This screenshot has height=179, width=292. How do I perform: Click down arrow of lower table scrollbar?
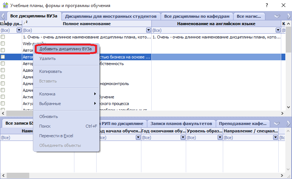pyautogui.click(x=288, y=169)
